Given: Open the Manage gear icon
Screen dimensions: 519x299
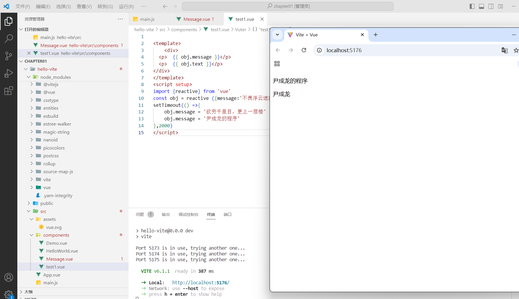Looking at the screenshot, I should point(9,294).
